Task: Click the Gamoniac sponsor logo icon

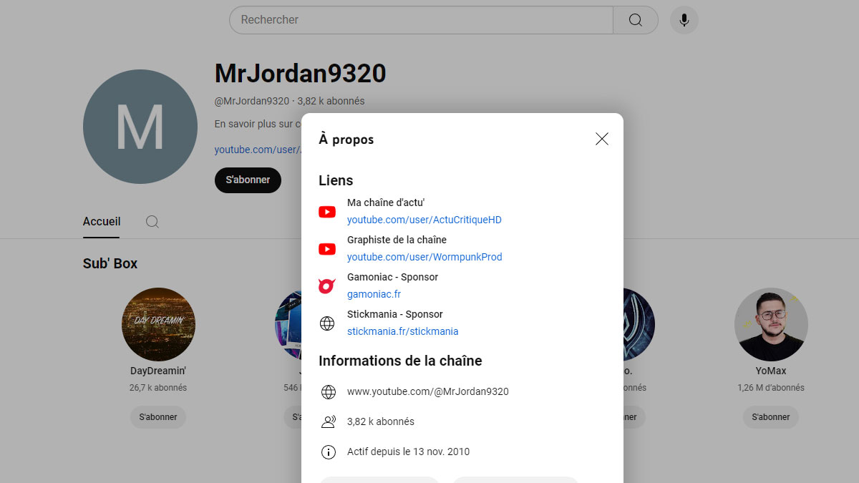Action: click(327, 286)
